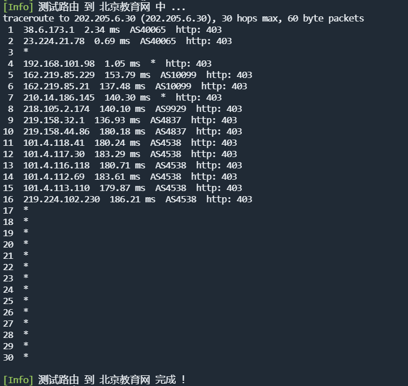Click 101.4.116.118 on hop 13

57,166
